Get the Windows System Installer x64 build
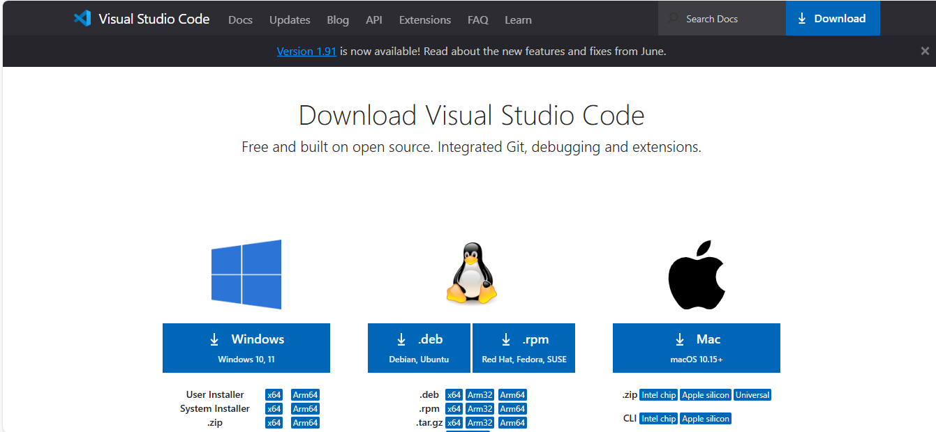The width and height of the screenshot is (936, 432). tap(274, 409)
